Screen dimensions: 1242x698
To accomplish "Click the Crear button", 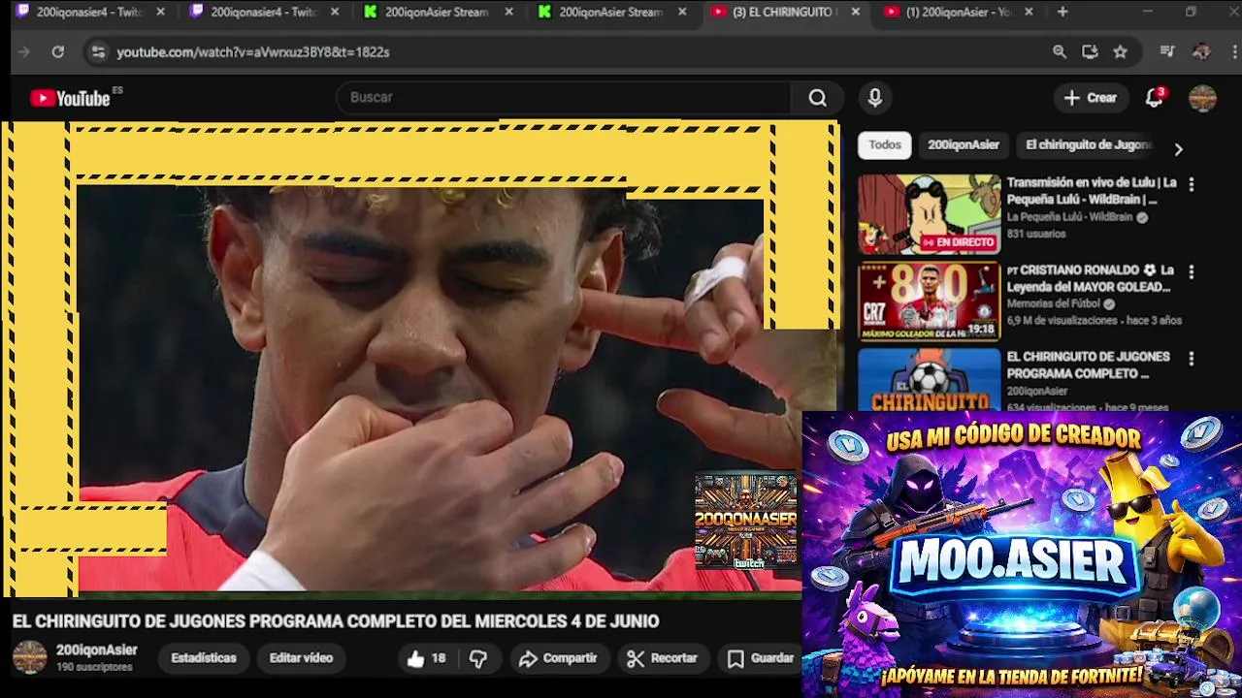I will coord(1091,98).
